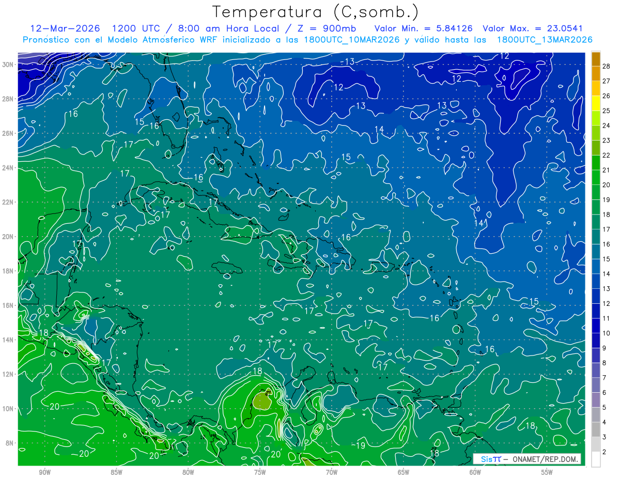
Task: Click the "22N" latitude axis label
Action: [8, 202]
